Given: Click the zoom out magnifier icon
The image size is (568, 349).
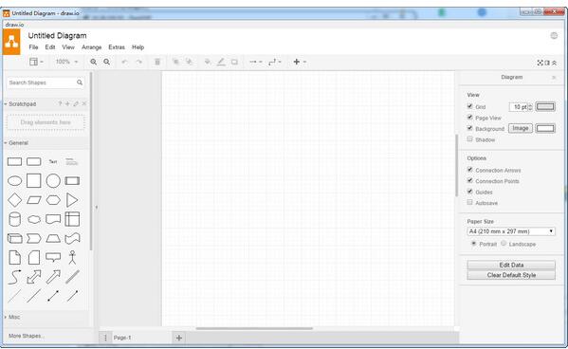Looking at the screenshot, I should point(106,62).
